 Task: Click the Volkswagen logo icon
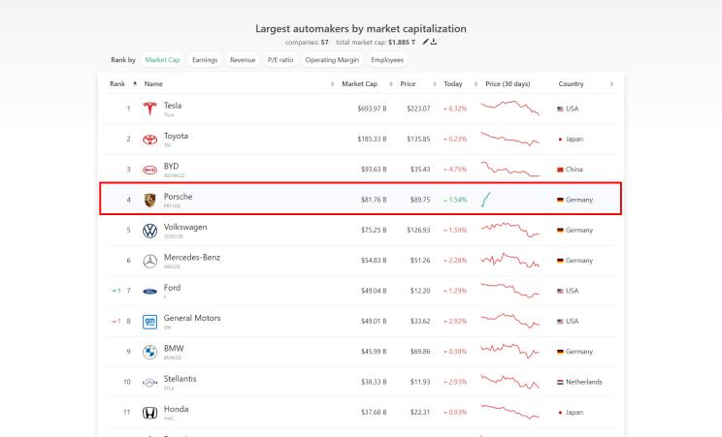(x=149, y=231)
